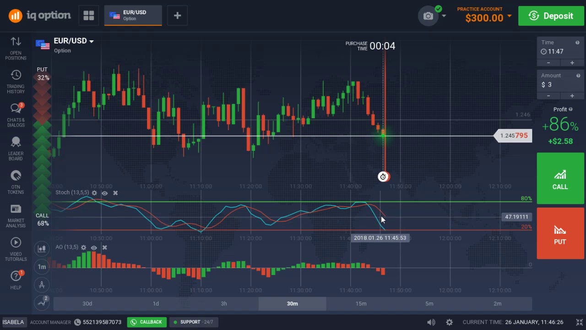This screenshot has height=330, width=586.
Task: Click the Amount input field
Action: tap(560, 85)
